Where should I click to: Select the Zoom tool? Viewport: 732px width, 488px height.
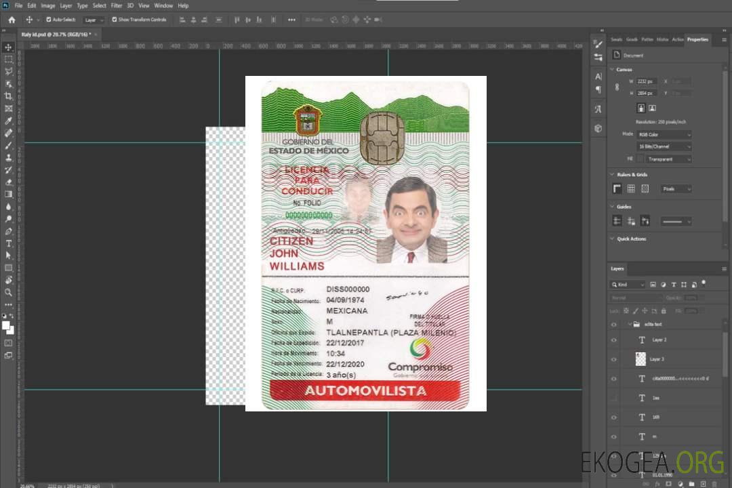[x=8, y=292]
